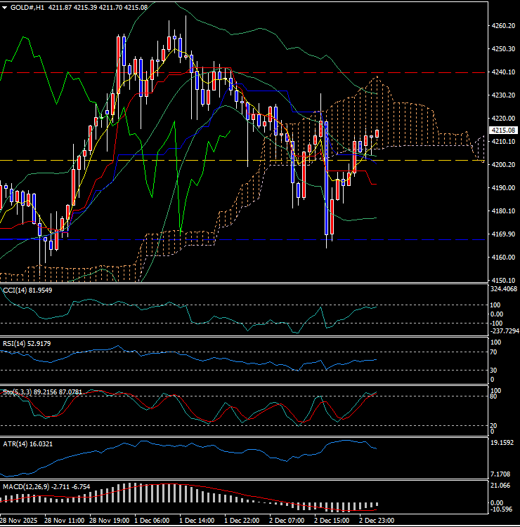Click the 4240.10 price scale label
Image resolution: width=520 pixels, height=527 pixels.
click(x=502, y=72)
